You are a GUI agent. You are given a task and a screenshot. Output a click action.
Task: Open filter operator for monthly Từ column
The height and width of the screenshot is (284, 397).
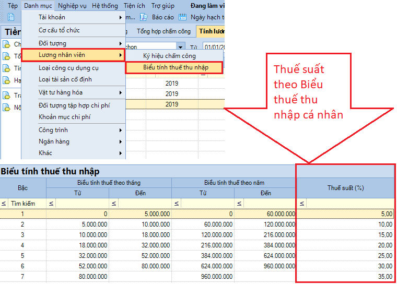click(51, 204)
